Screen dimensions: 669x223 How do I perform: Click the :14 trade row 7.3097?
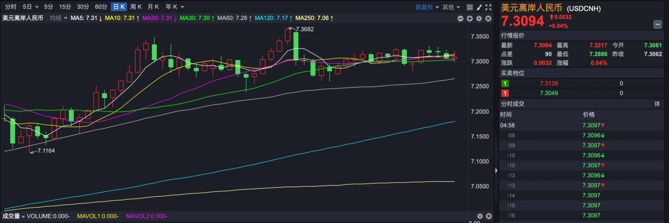coord(581,196)
